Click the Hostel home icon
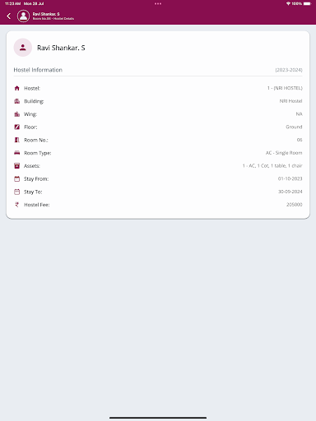 pos(17,88)
